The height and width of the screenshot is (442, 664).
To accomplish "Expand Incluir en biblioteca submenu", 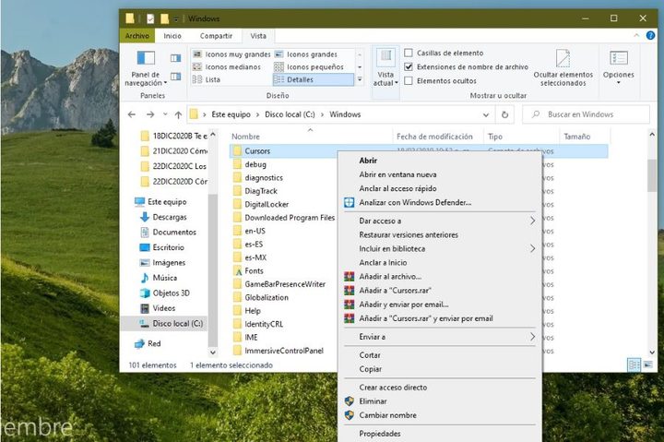I will point(533,249).
